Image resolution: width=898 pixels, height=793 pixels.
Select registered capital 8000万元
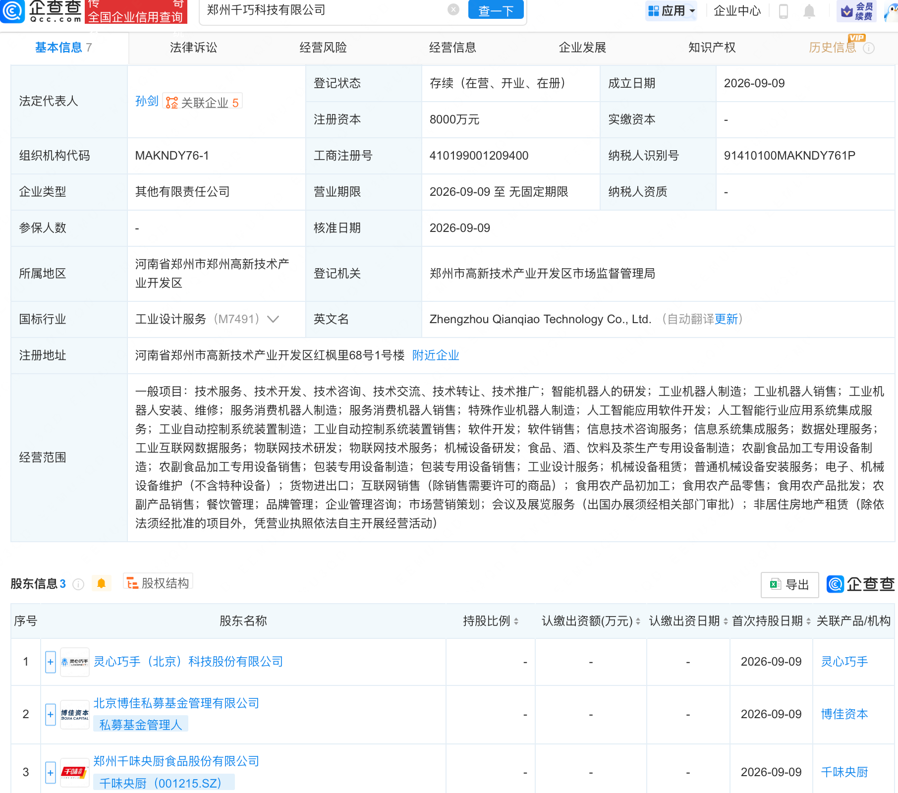(x=454, y=119)
